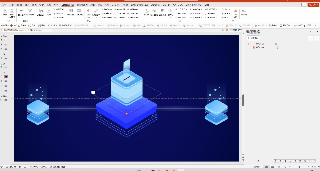Click the orange hexagon icon in ribbon
320x171 pixels.
154,11
